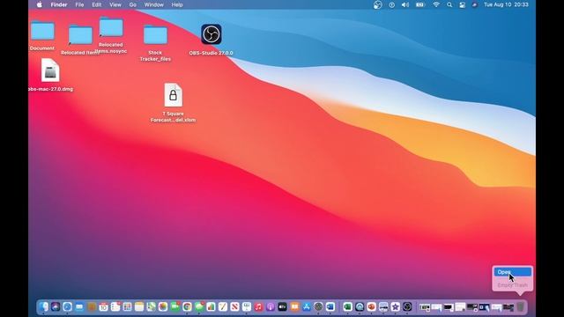Screen dimensions: 564x317
Task: Launch the Music app in Dock
Action: pyautogui.click(x=258, y=306)
